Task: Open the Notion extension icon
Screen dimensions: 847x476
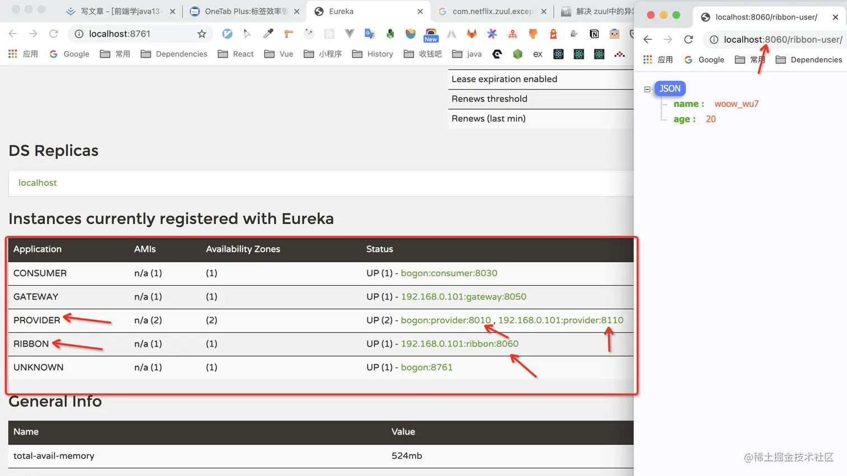Action: click(x=594, y=34)
